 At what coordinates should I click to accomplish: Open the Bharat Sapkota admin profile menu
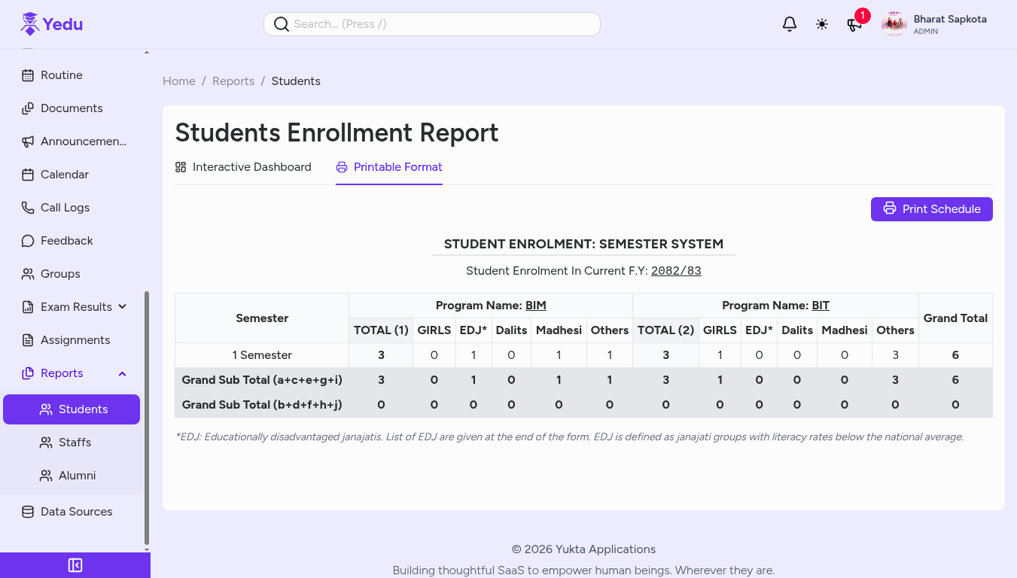(935, 23)
